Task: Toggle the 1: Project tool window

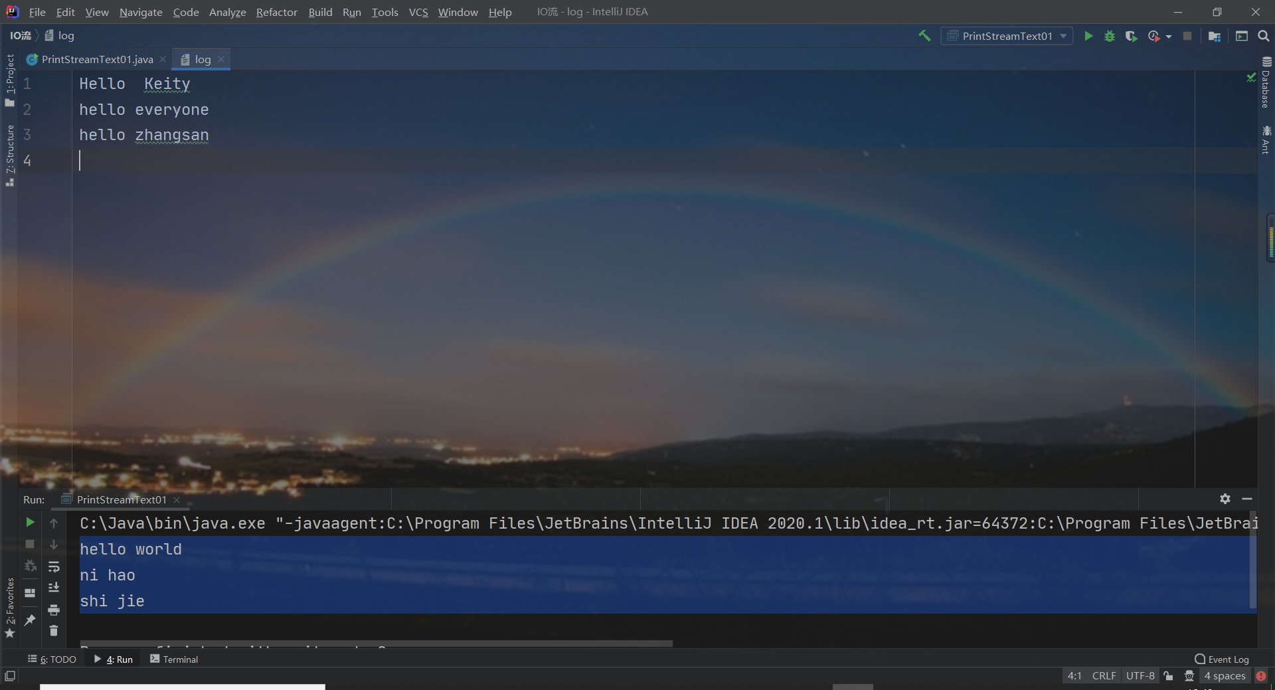Action: pyautogui.click(x=9, y=80)
